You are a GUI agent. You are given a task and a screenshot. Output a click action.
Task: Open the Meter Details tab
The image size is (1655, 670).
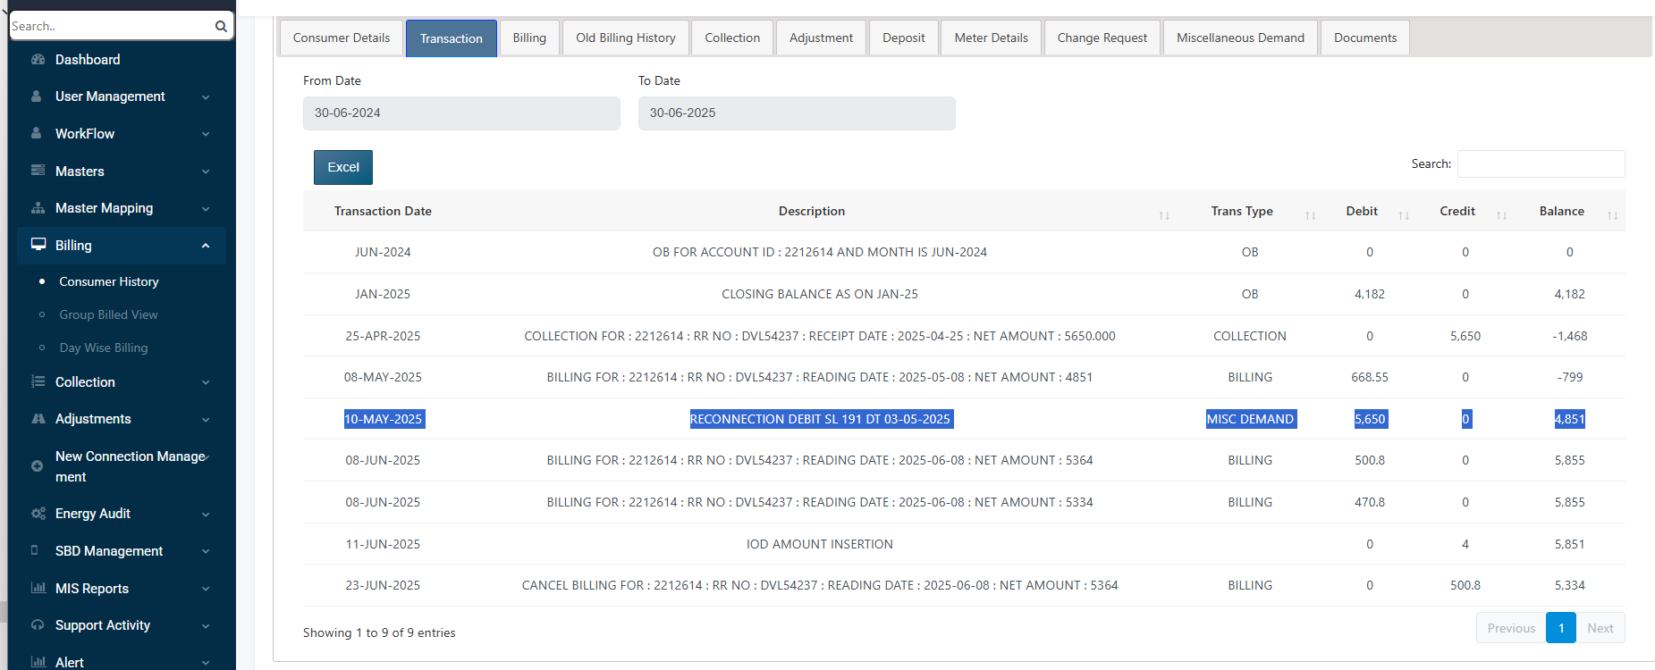991,38
